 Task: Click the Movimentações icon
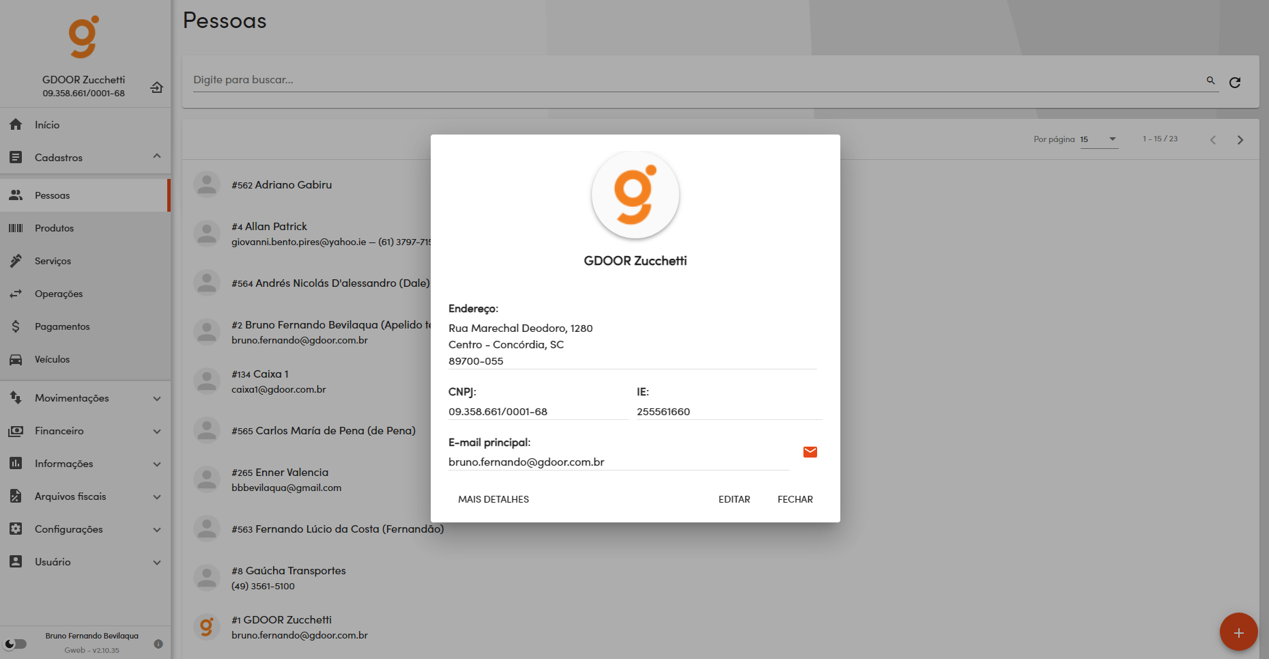[16, 397]
